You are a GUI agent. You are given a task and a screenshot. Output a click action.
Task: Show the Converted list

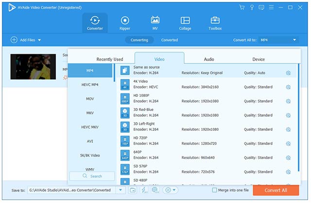tap(170, 40)
